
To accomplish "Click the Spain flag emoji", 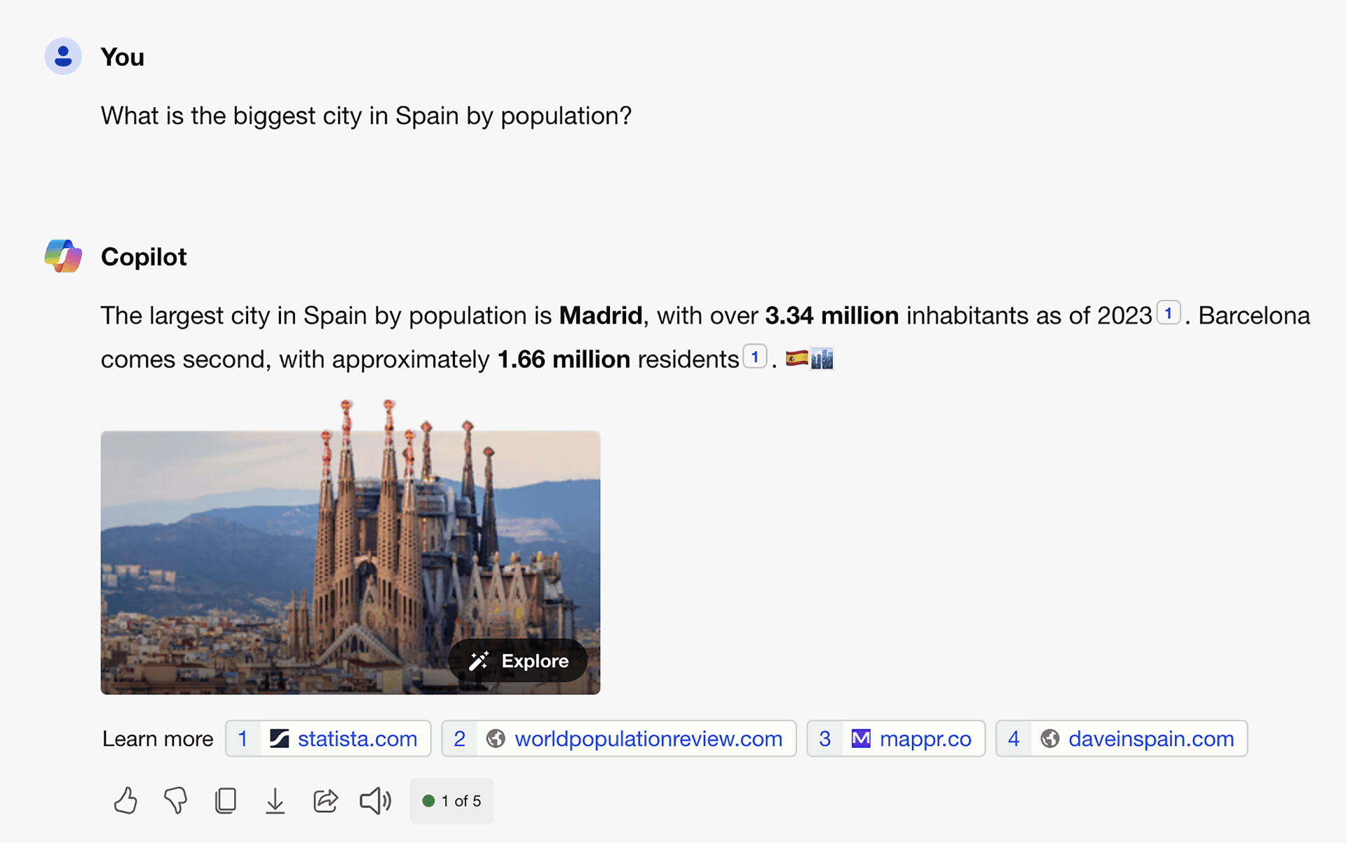I will [x=796, y=359].
